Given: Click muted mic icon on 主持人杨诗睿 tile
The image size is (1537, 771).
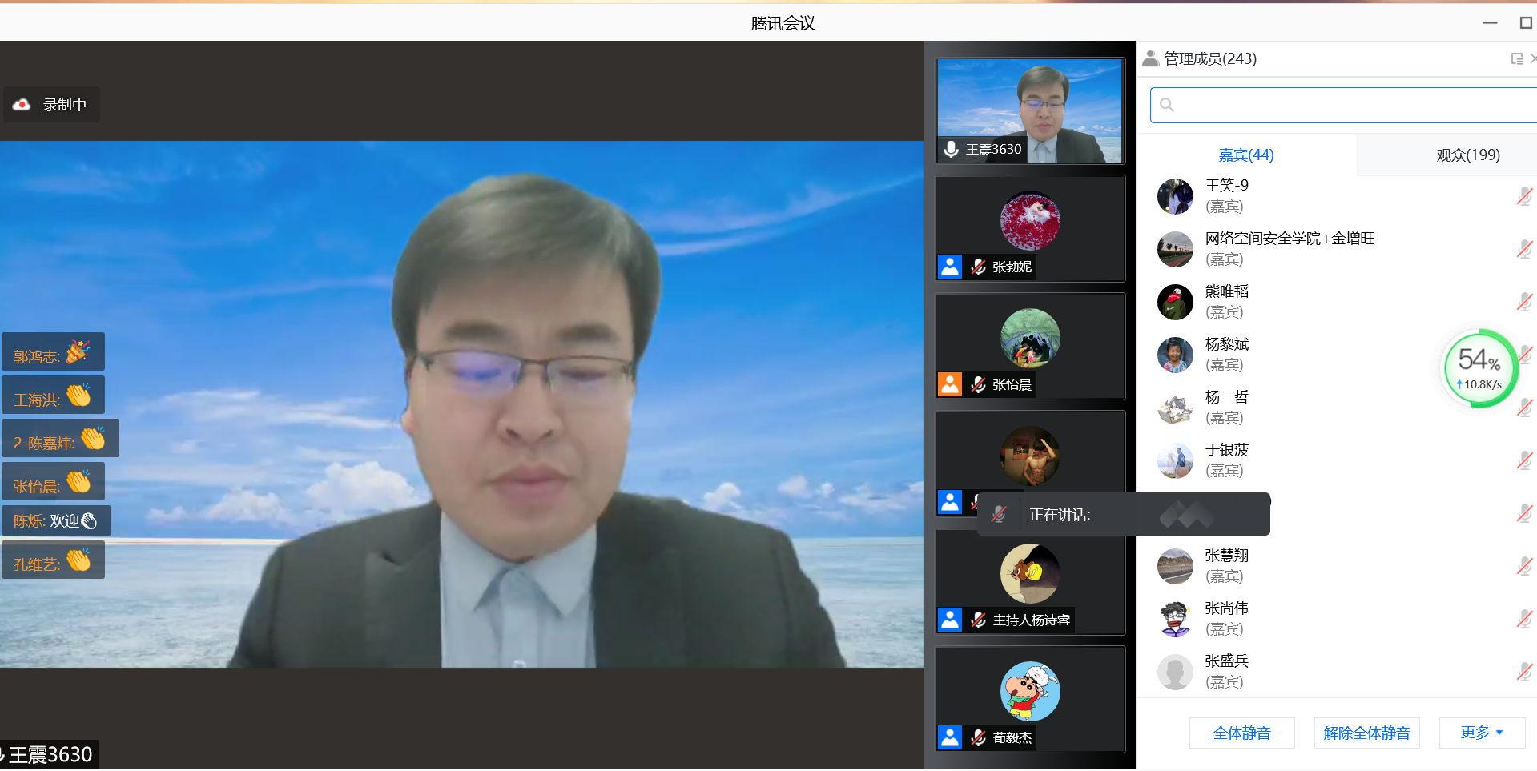Looking at the screenshot, I should [x=978, y=620].
